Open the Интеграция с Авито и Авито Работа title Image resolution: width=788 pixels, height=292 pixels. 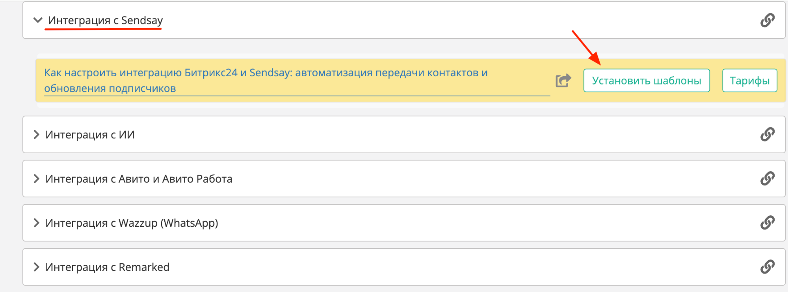coord(139,179)
